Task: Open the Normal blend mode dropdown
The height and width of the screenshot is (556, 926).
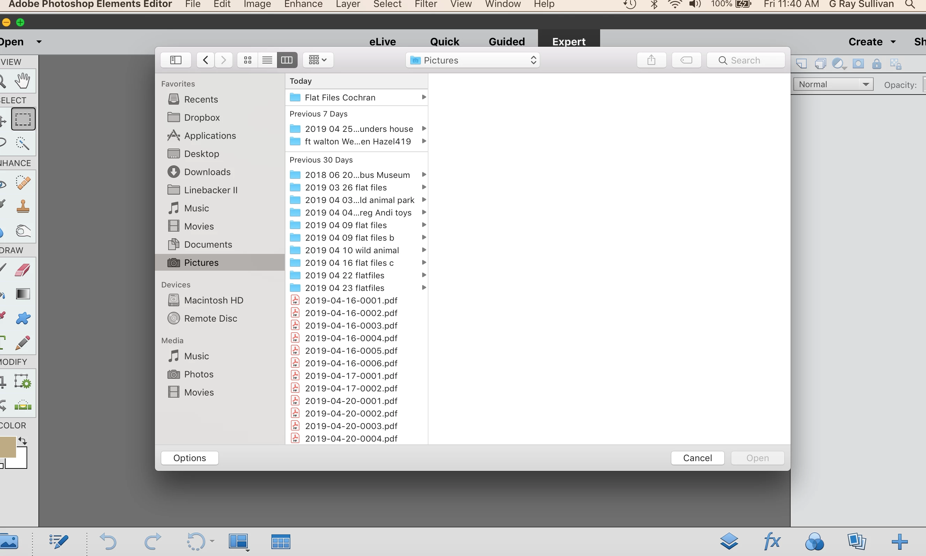Action: point(833,84)
